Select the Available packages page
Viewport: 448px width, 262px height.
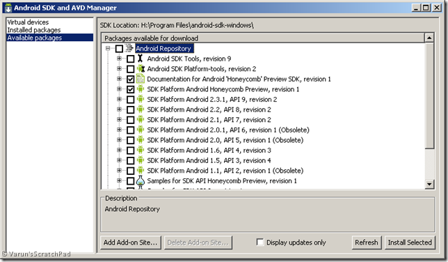tap(49, 38)
